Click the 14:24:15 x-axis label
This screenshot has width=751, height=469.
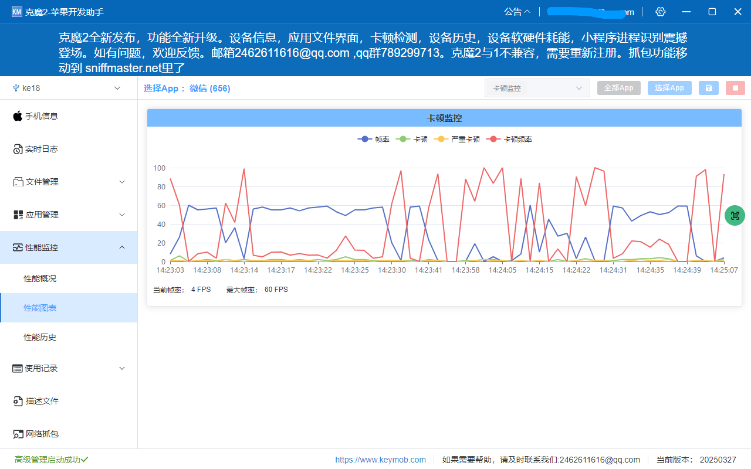pos(539,270)
